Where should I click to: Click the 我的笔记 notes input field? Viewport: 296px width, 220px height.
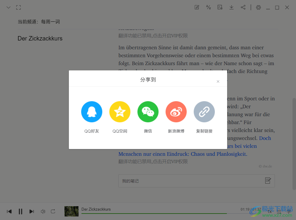click(190, 181)
